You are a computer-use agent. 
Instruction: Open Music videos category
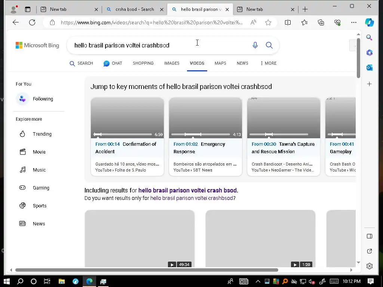pos(33,170)
